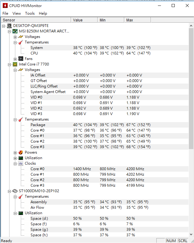Select the DESKTOP-QM3P9TE computer icon

(x=9, y=26)
